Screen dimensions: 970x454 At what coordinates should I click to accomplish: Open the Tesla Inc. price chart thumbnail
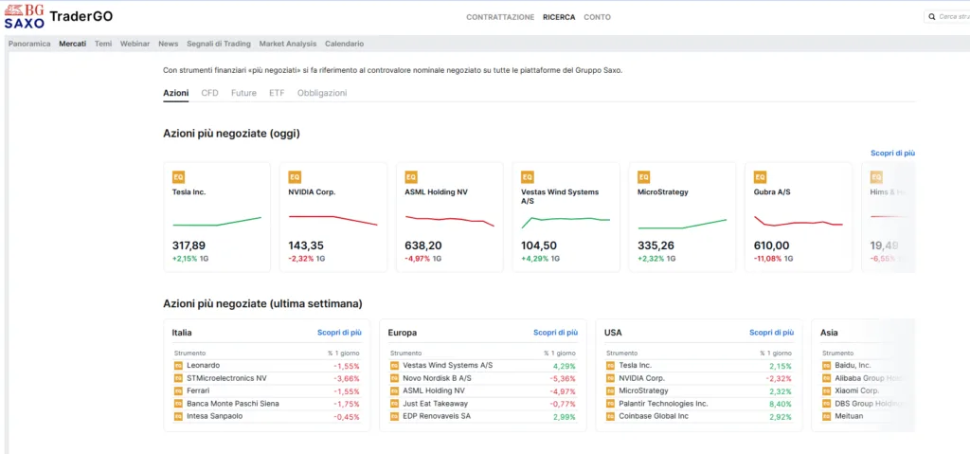217,222
